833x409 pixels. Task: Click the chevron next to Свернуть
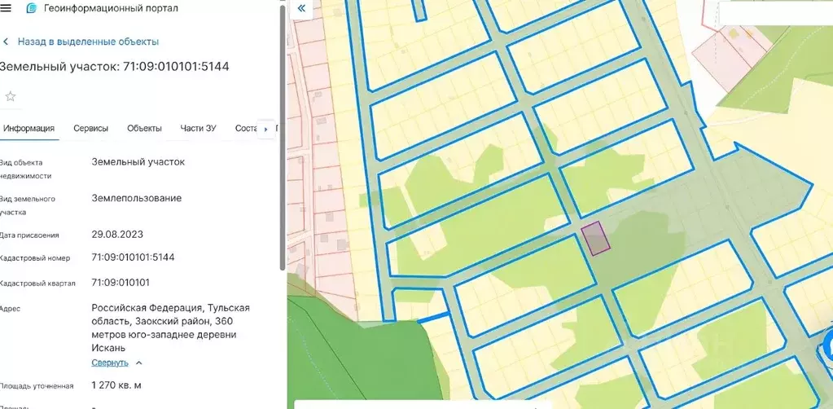138,363
